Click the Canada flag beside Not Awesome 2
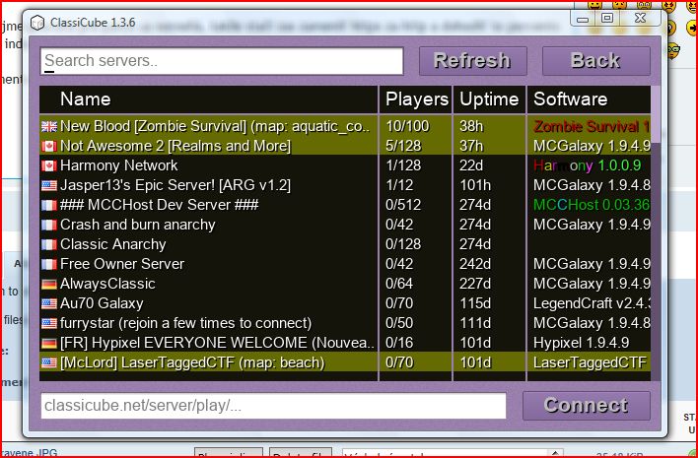This screenshot has width=698, height=458. 49,147
